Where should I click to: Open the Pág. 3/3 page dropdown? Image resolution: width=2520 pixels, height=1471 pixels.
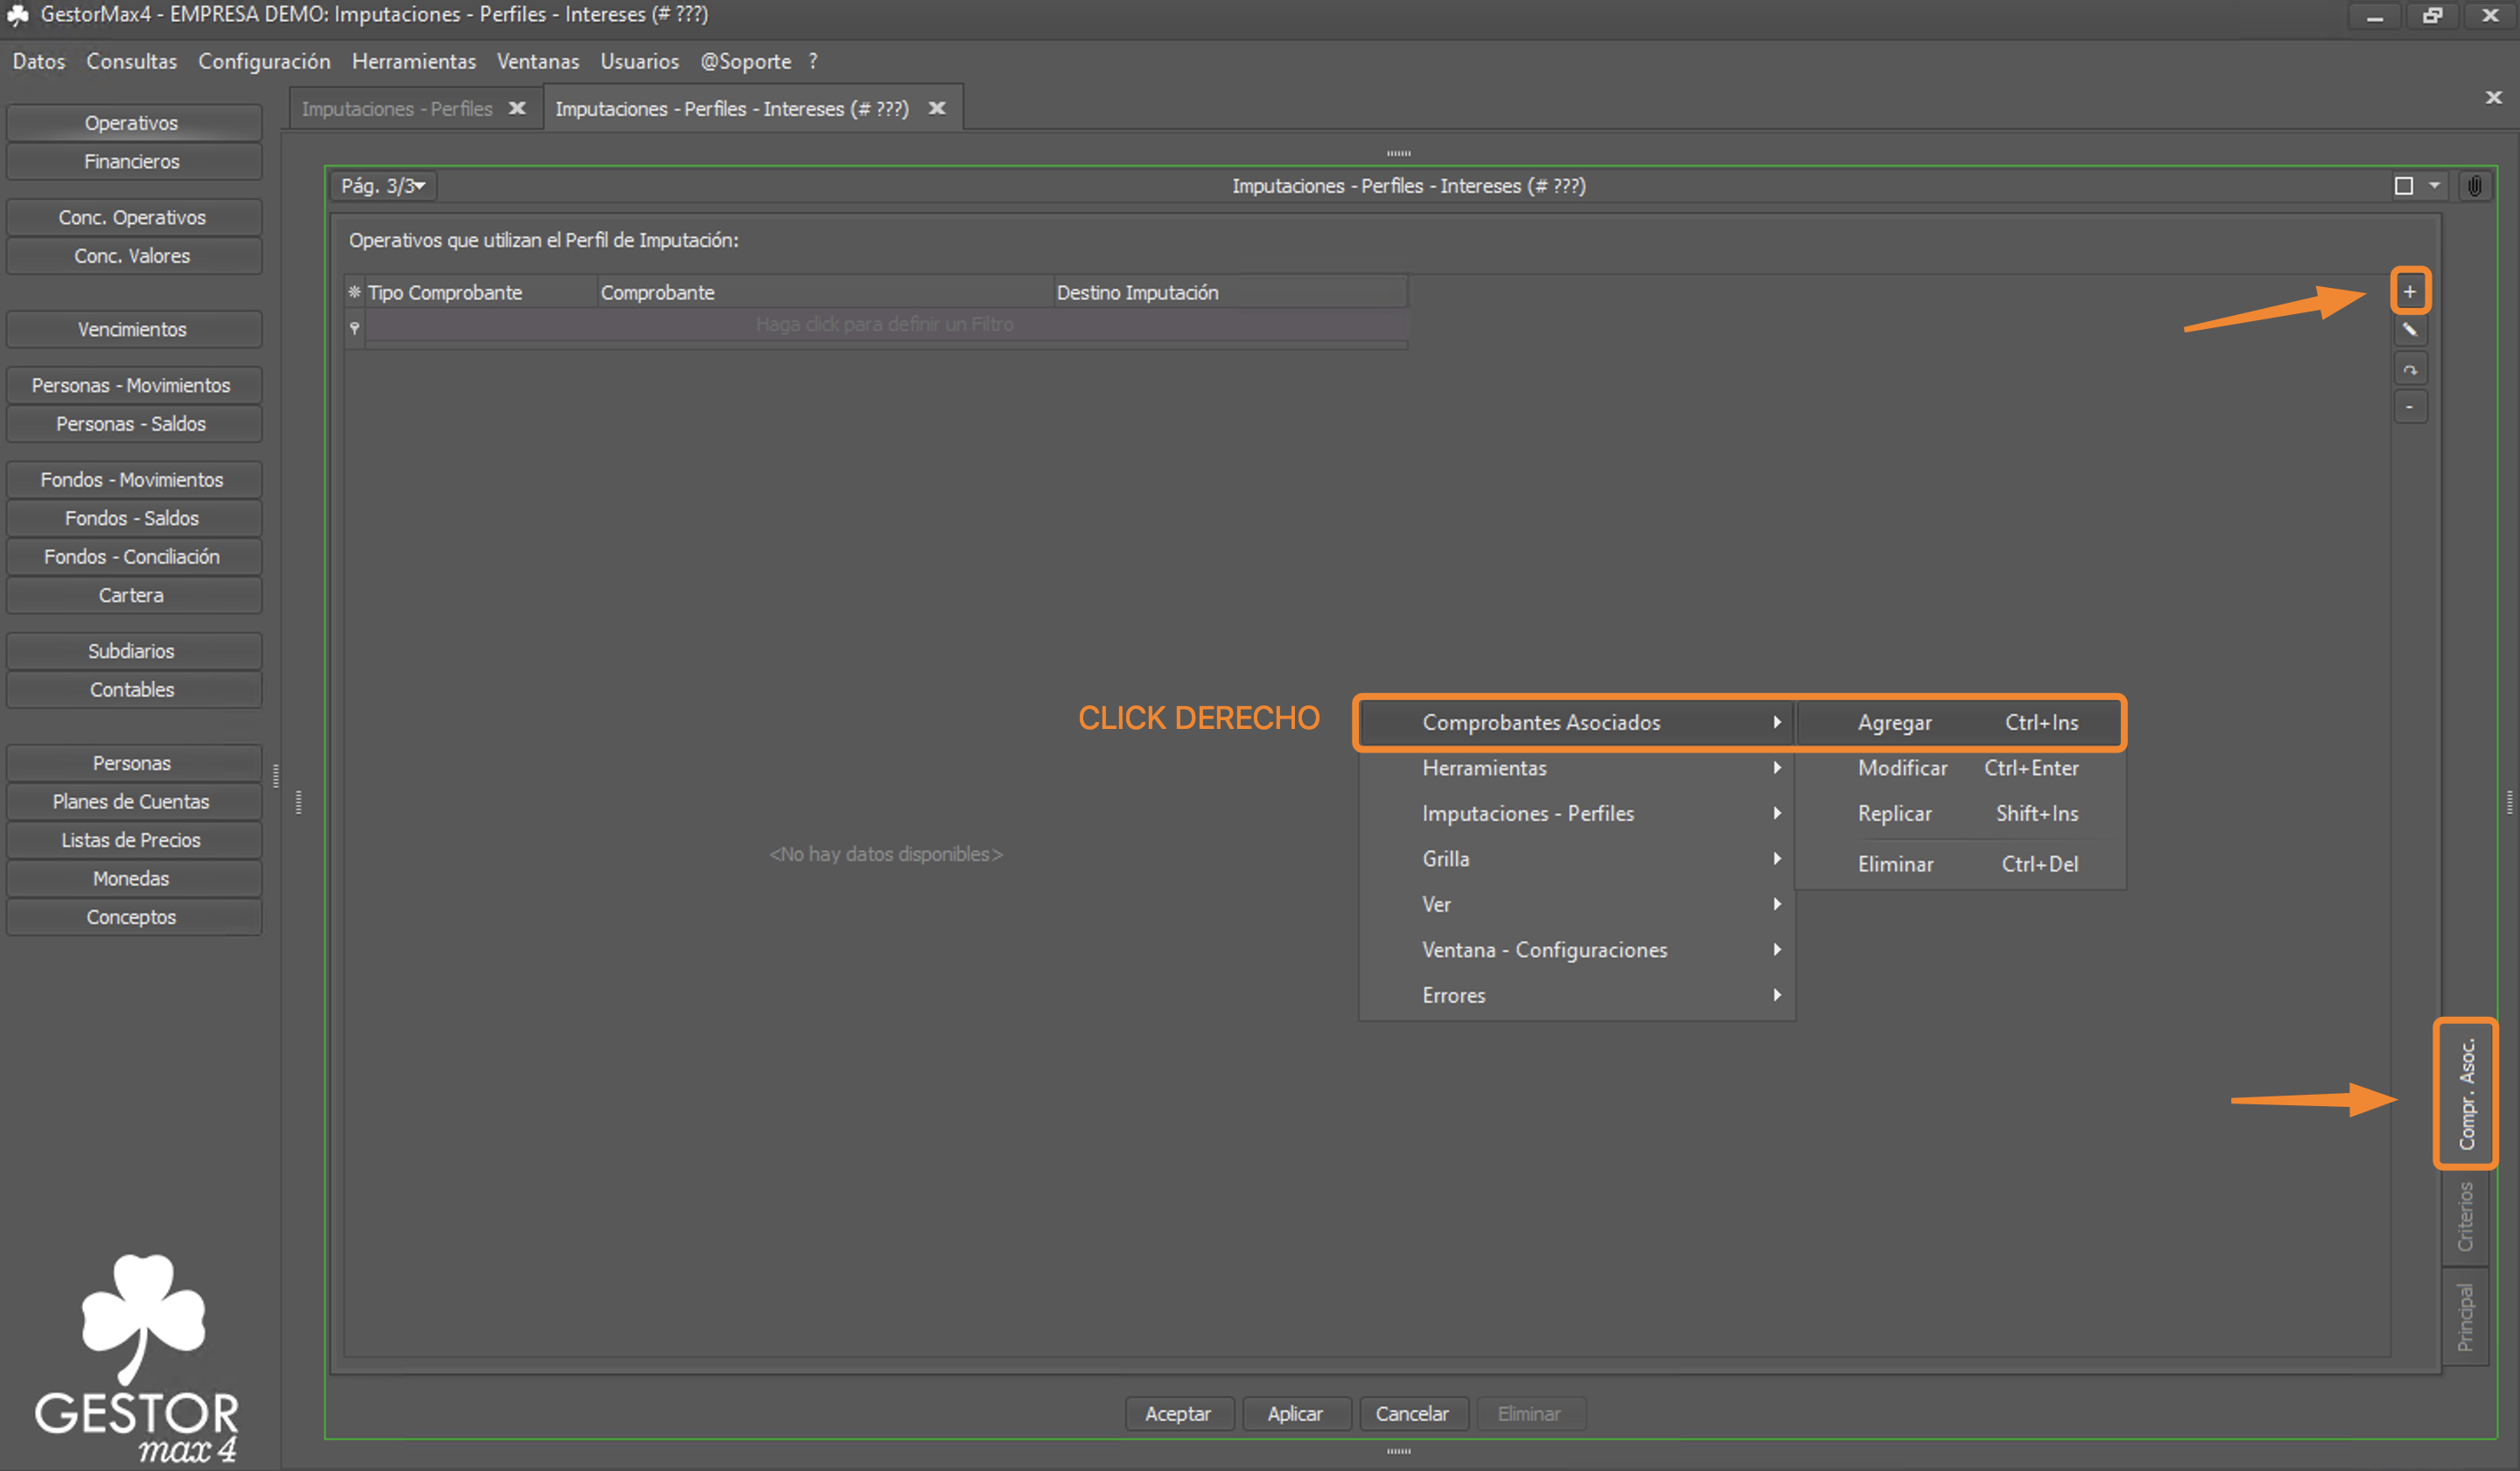[384, 186]
